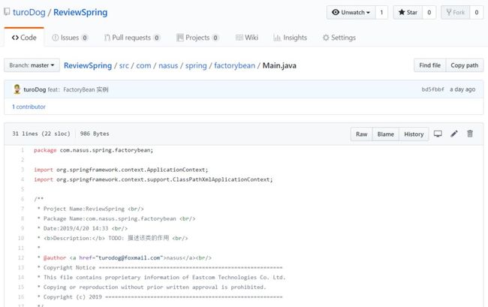Screen dimensions: 488x307
Task: Open the Branch: master dropdown
Action: coord(32,65)
